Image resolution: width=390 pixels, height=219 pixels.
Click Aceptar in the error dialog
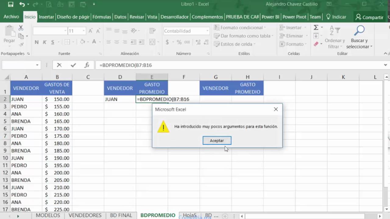pos(217,141)
